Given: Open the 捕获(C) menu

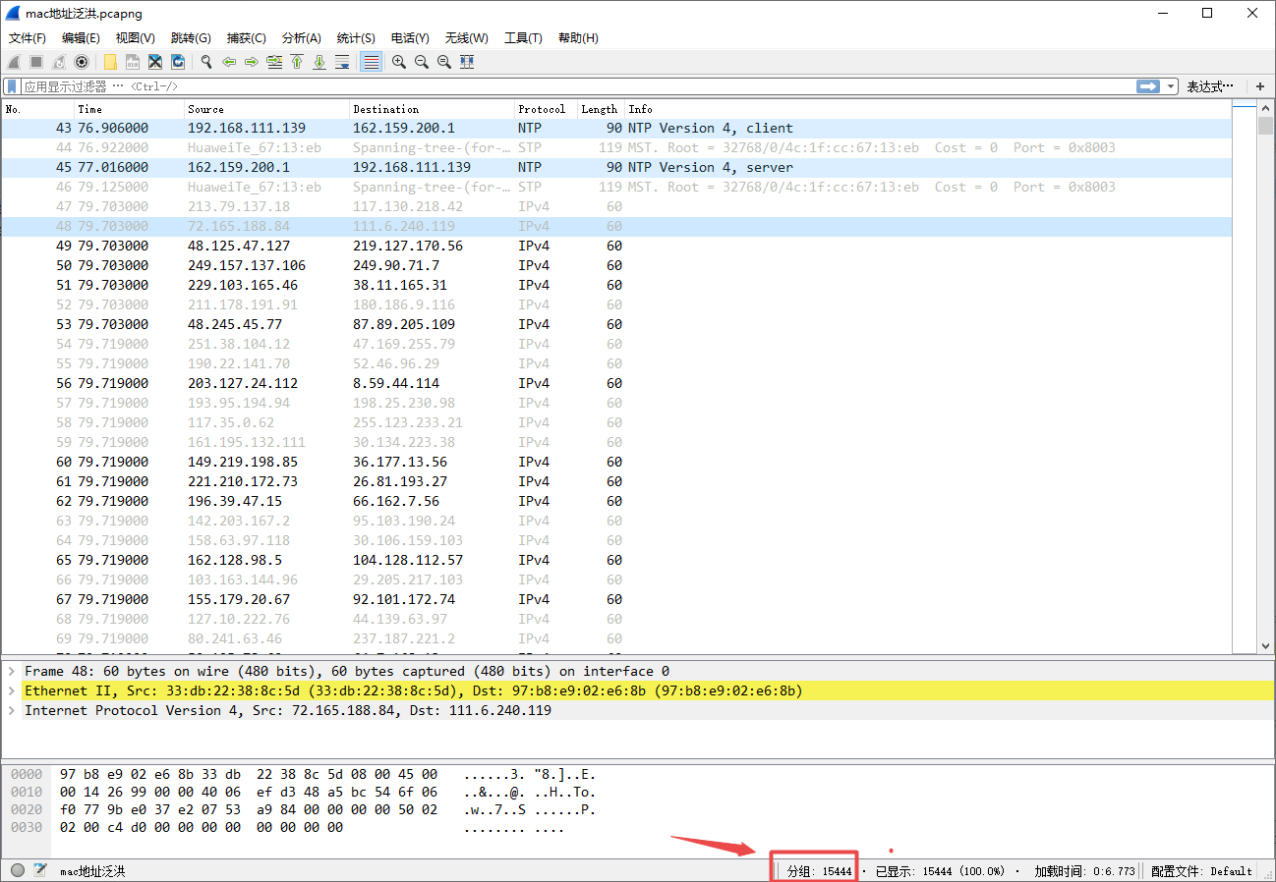Looking at the screenshot, I should (246, 38).
